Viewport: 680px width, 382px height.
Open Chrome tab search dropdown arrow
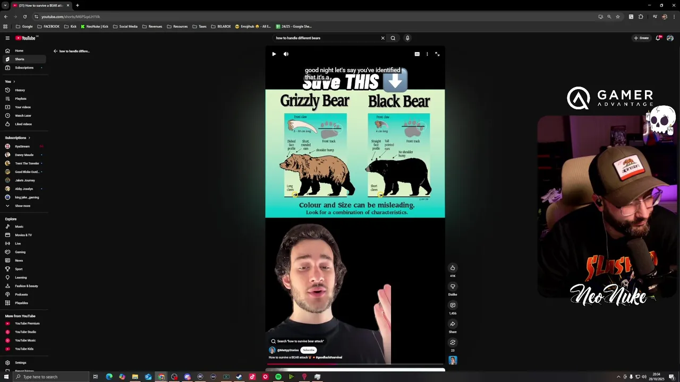pos(5,5)
